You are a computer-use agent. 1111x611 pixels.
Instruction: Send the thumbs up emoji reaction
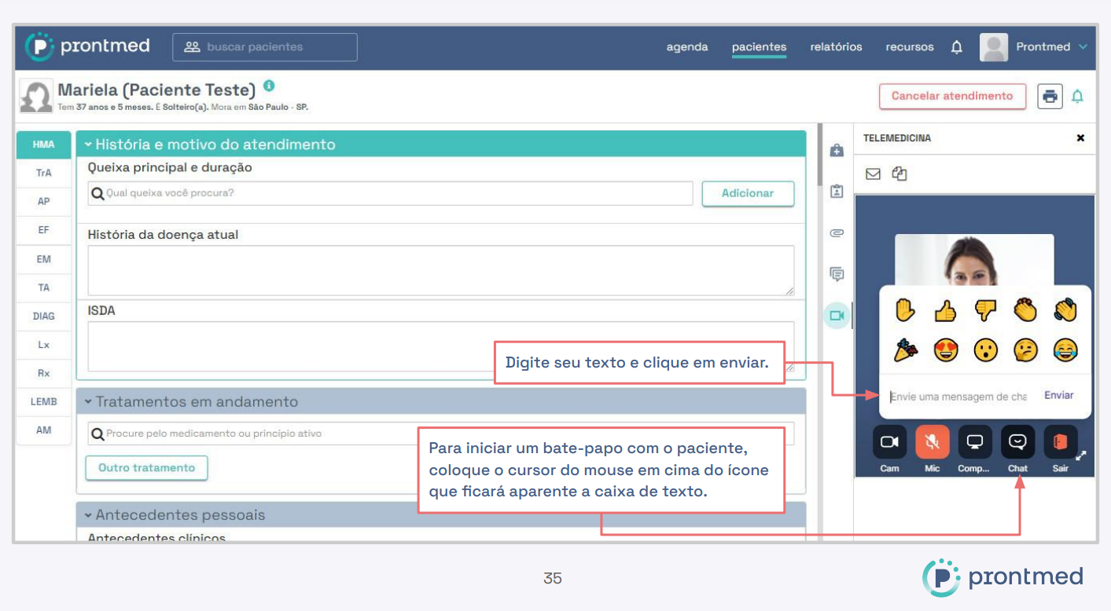click(x=945, y=311)
